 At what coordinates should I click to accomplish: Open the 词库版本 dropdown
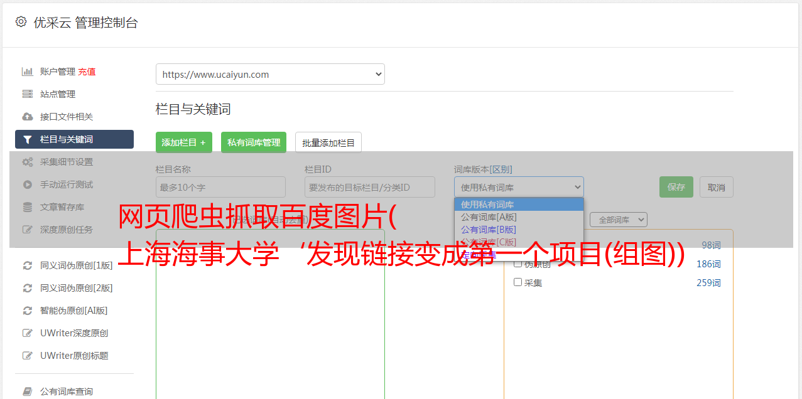(519, 187)
